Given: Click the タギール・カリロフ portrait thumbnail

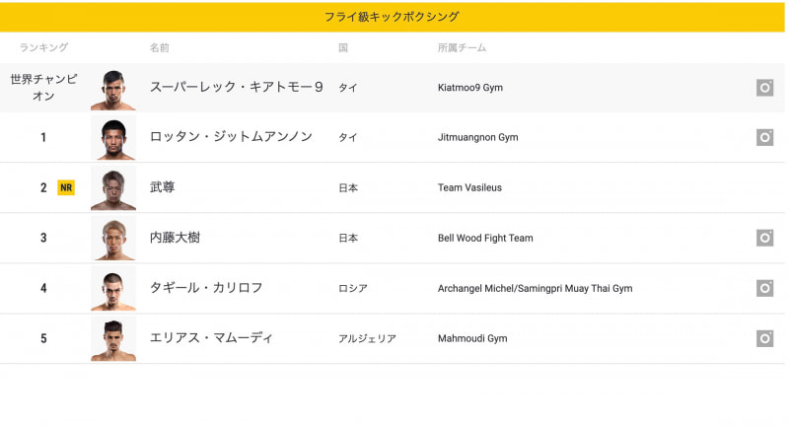Looking at the screenshot, I should coord(113,289).
